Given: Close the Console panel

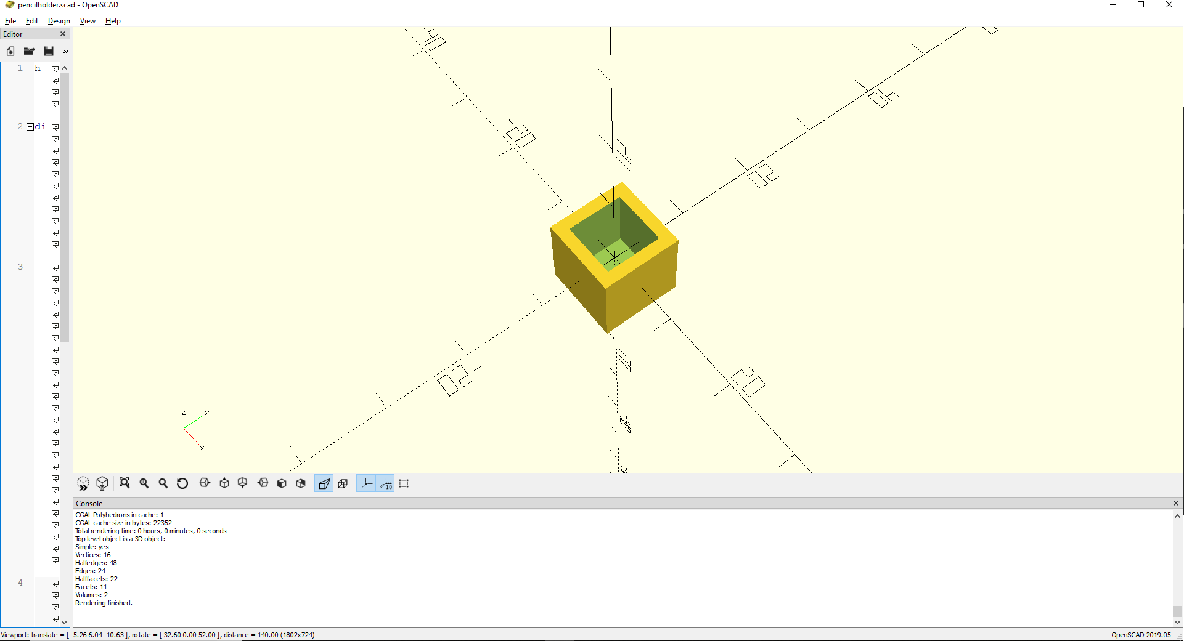Looking at the screenshot, I should [x=1175, y=503].
